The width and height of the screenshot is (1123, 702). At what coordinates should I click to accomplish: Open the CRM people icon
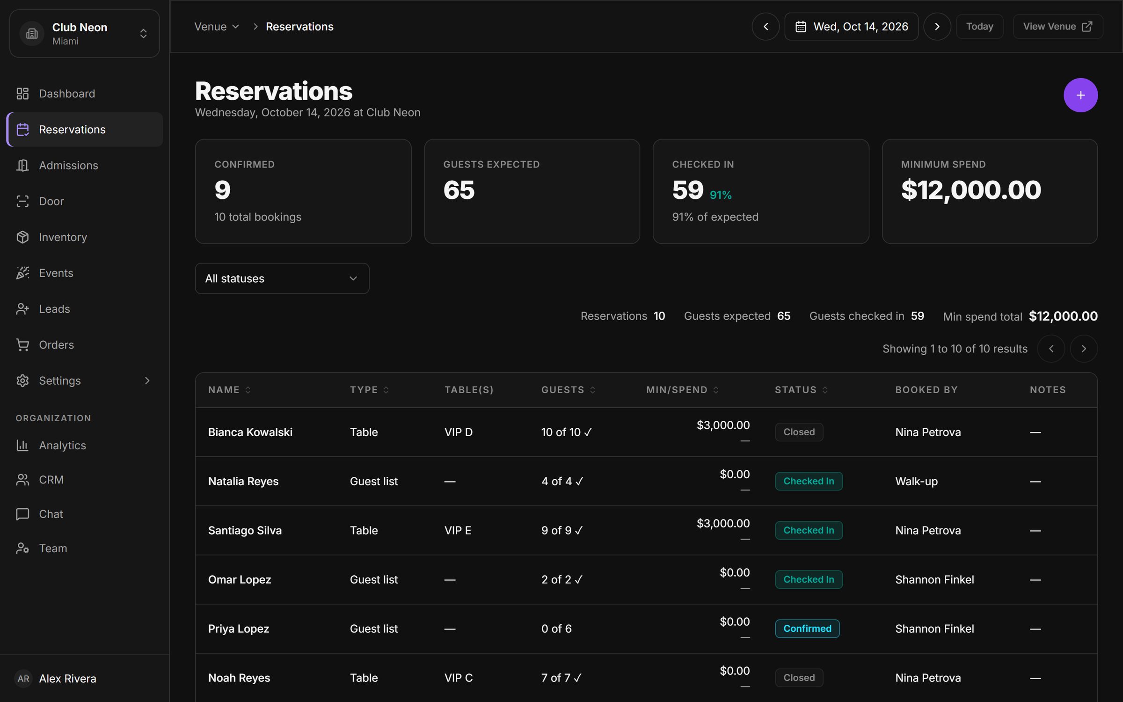coord(22,480)
